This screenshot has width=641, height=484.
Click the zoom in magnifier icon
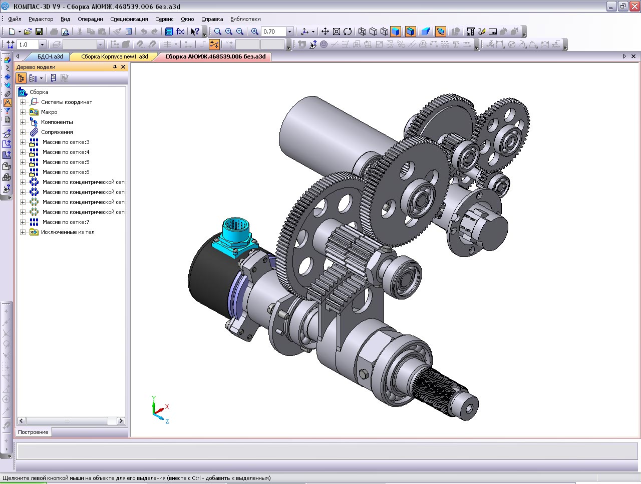click(x=229, y=31)
